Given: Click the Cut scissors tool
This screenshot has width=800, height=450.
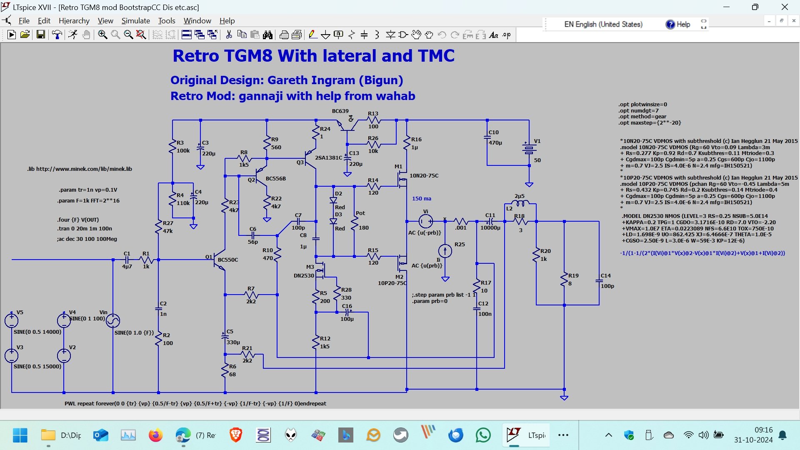Looking at the screenshot, I should tap(229, 35).
